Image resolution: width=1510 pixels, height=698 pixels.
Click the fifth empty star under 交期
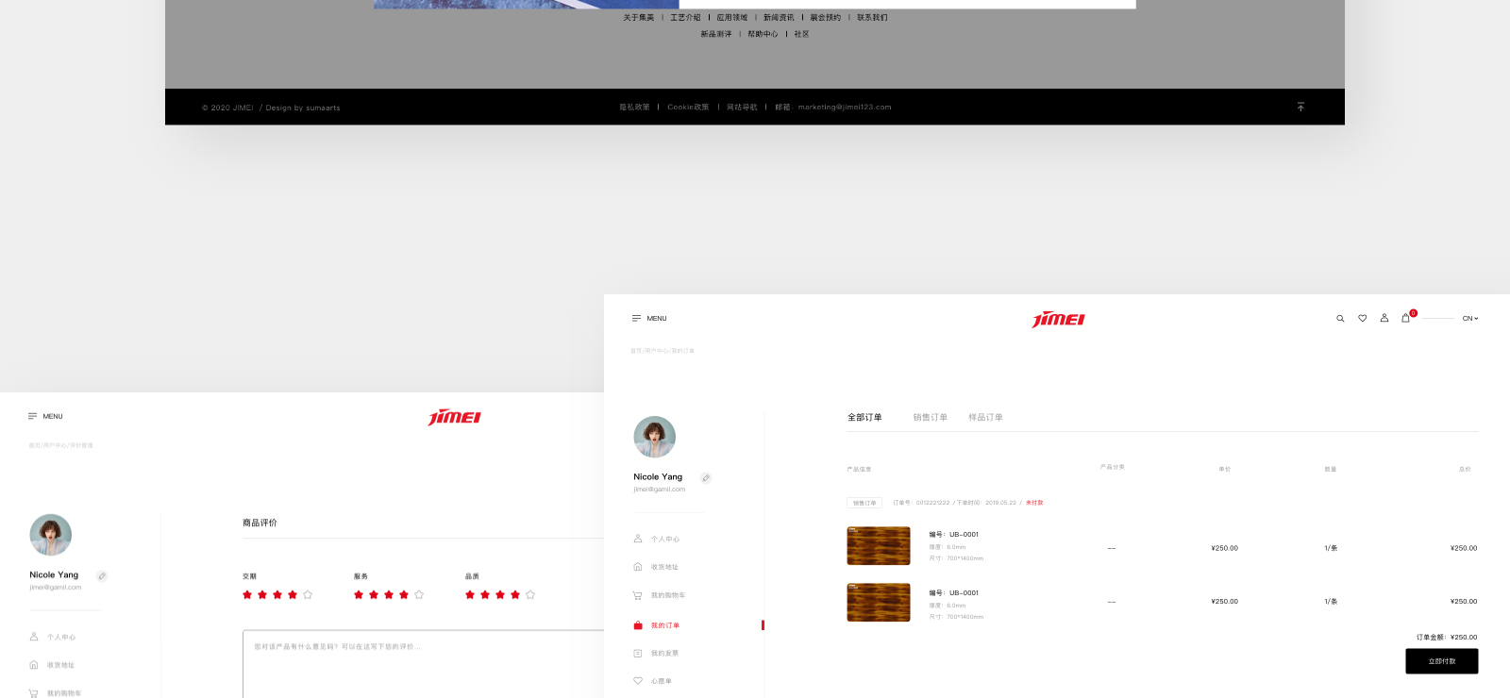(308, 595)
